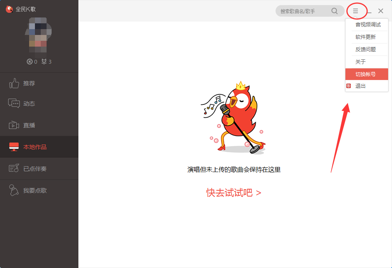
Task: Select 软件更新 to check updates
Action: (366, 37)
